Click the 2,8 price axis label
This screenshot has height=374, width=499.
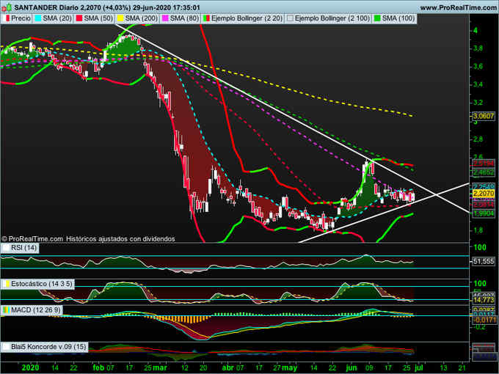point(478,139)
